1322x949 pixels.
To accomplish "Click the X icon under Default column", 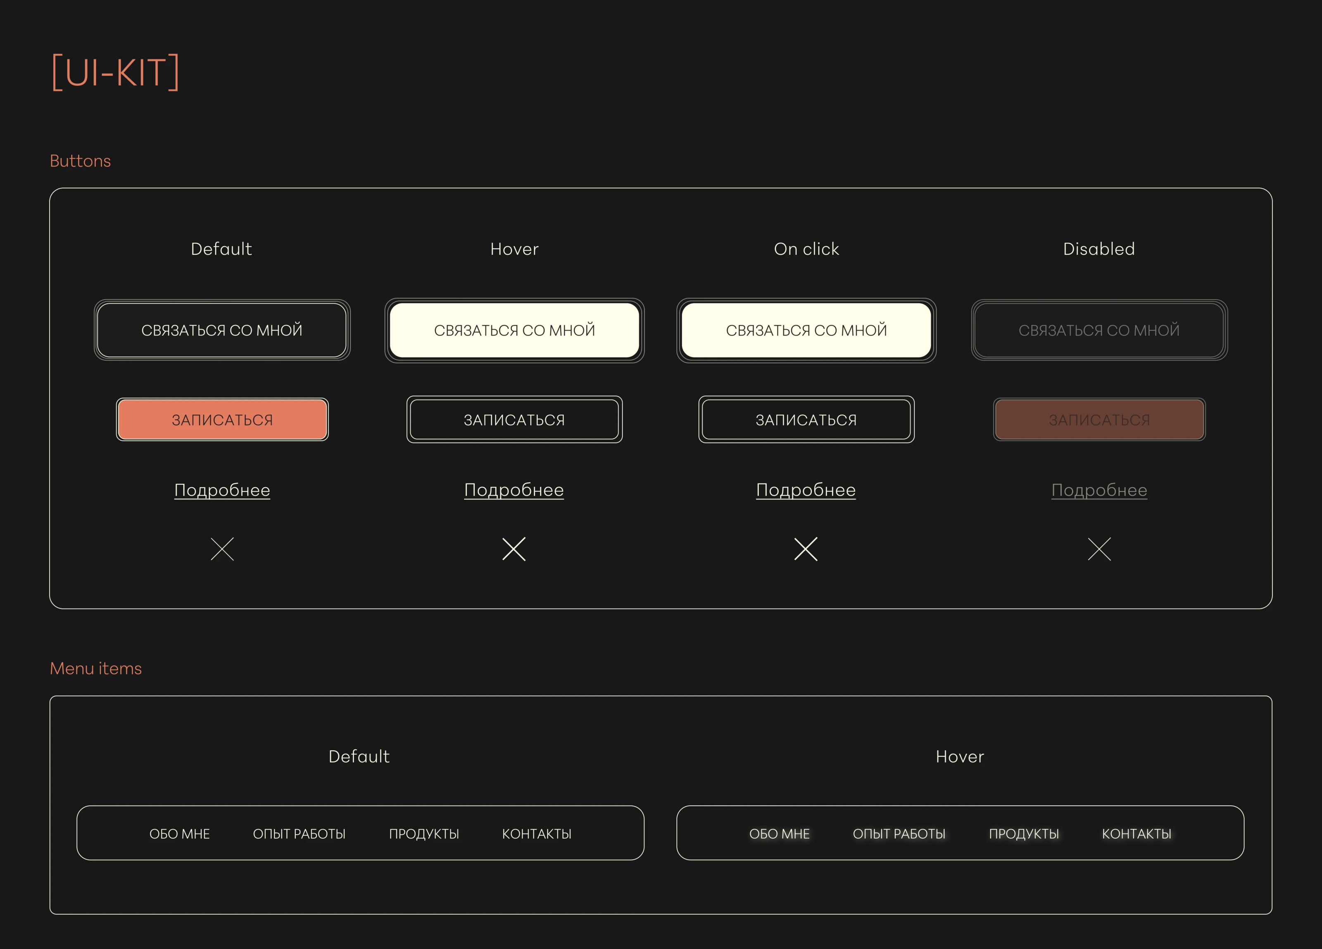I will (x=222, y=549).
